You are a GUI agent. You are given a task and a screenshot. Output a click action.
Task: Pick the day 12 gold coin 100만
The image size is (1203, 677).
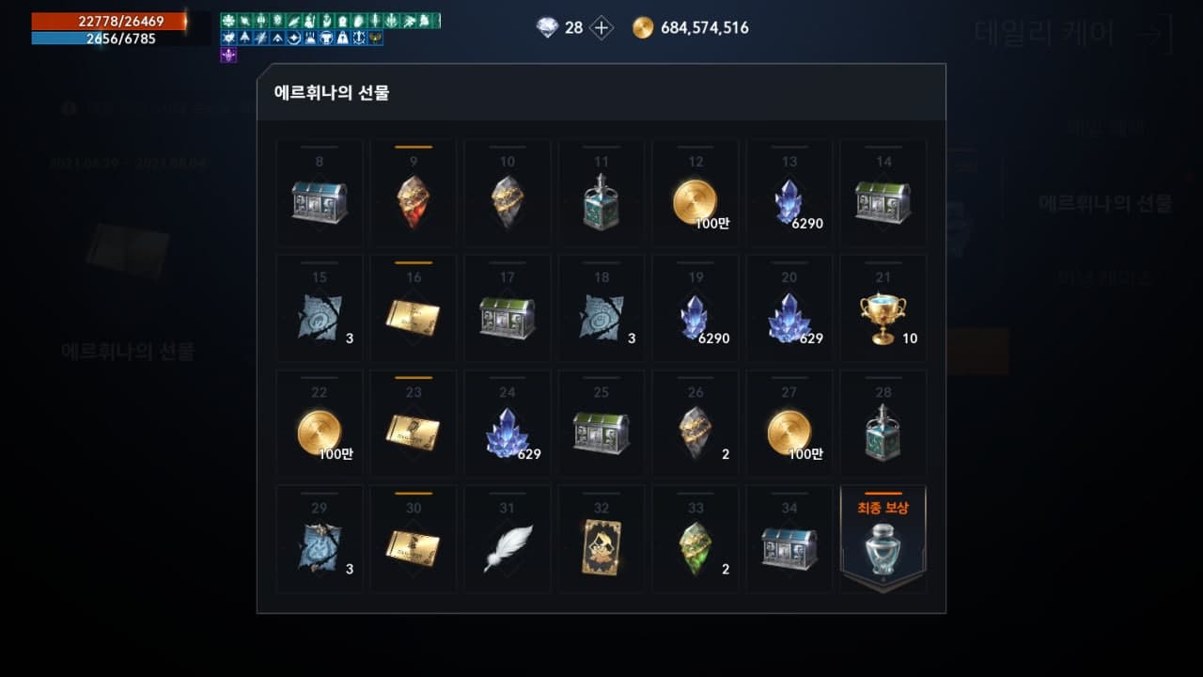point(695,193)
